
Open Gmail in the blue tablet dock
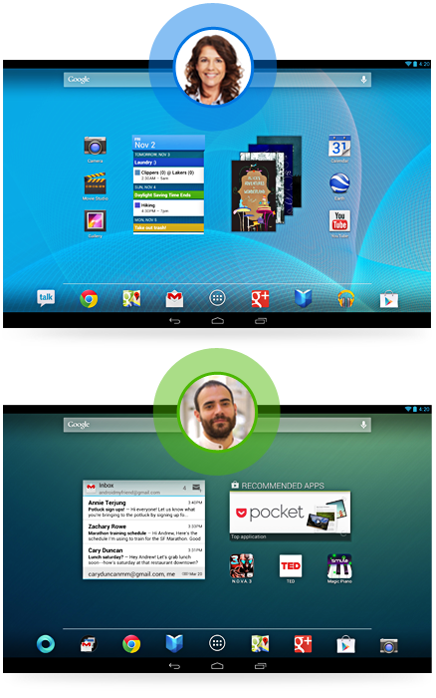click(x=174, y=299)
